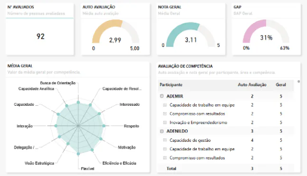
Task: Expand ADENILDO's Capacidade de trabalho em equipe
Action: [x=165, y=149]
